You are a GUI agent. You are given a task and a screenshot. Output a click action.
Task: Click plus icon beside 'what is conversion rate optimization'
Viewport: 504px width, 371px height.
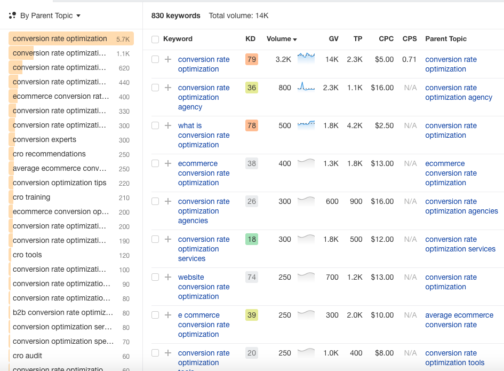[168, 125]
